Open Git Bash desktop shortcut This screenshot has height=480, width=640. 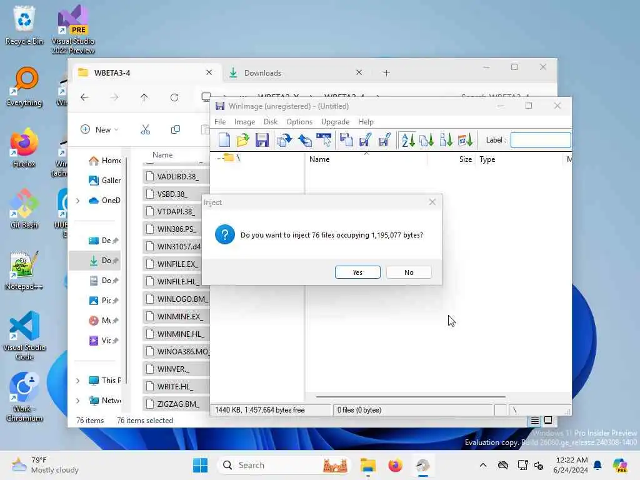[x=24, y=209]
